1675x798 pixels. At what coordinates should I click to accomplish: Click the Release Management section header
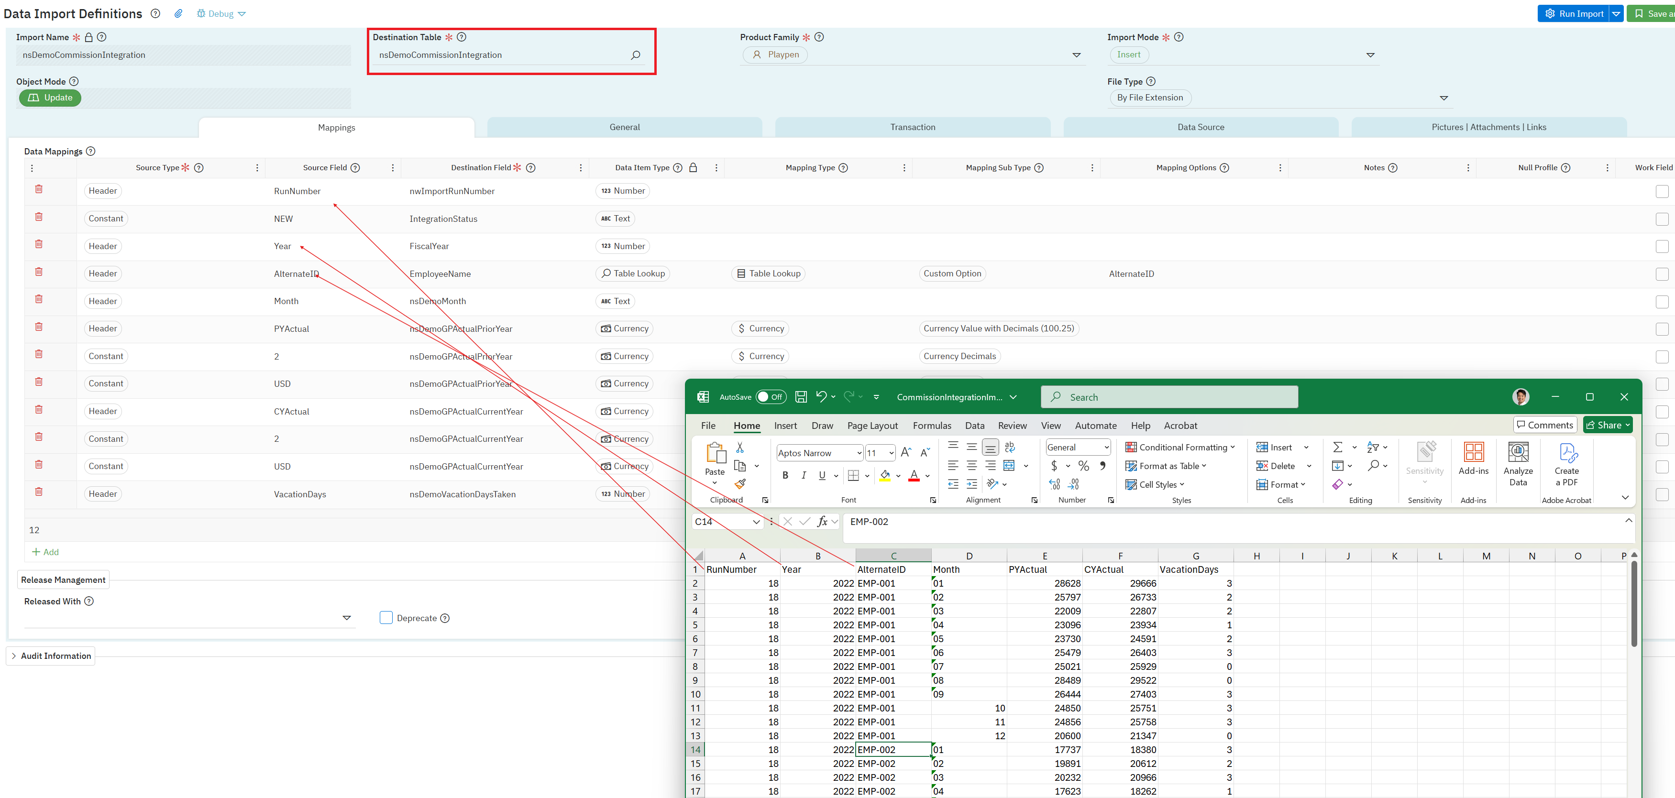click(x=63, y=579)
